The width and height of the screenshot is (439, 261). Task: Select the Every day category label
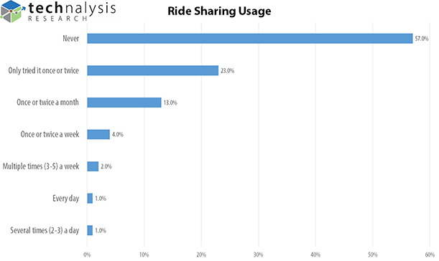point(66,199)
